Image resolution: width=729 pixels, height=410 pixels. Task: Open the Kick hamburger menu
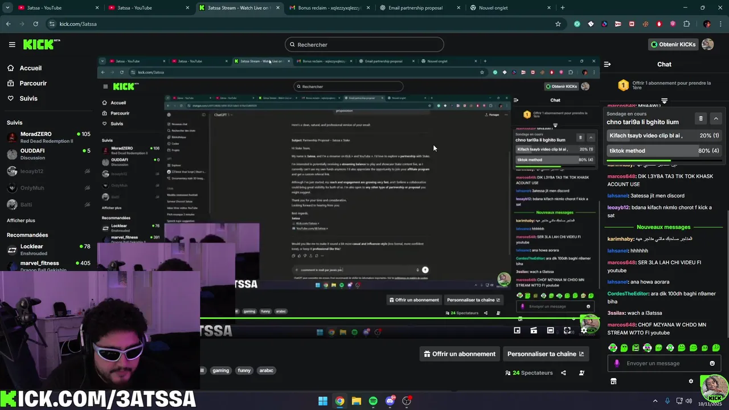coord(12,44)
